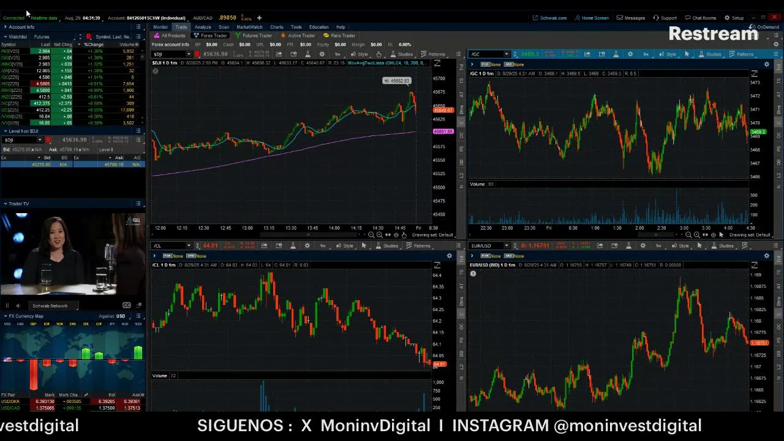Open the $DJI chart symbol dropdown
Viewport: 784px width, 441px height.
pyautogui.click(x=189, y=54)
